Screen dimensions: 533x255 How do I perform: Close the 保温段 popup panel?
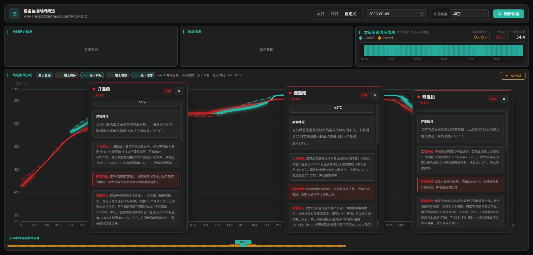(x=375, y=95)
